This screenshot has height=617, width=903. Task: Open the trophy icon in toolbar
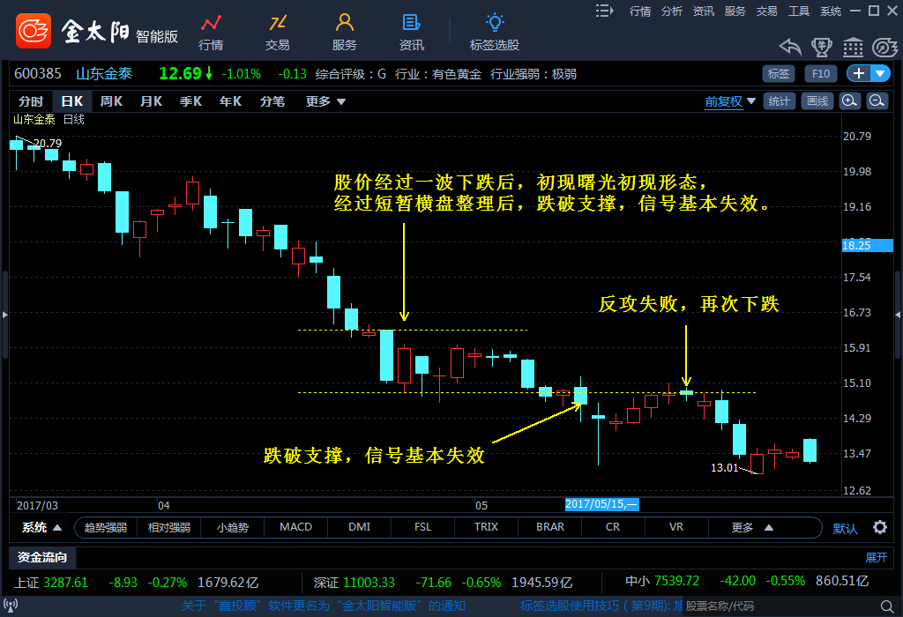tap(822, 48)
